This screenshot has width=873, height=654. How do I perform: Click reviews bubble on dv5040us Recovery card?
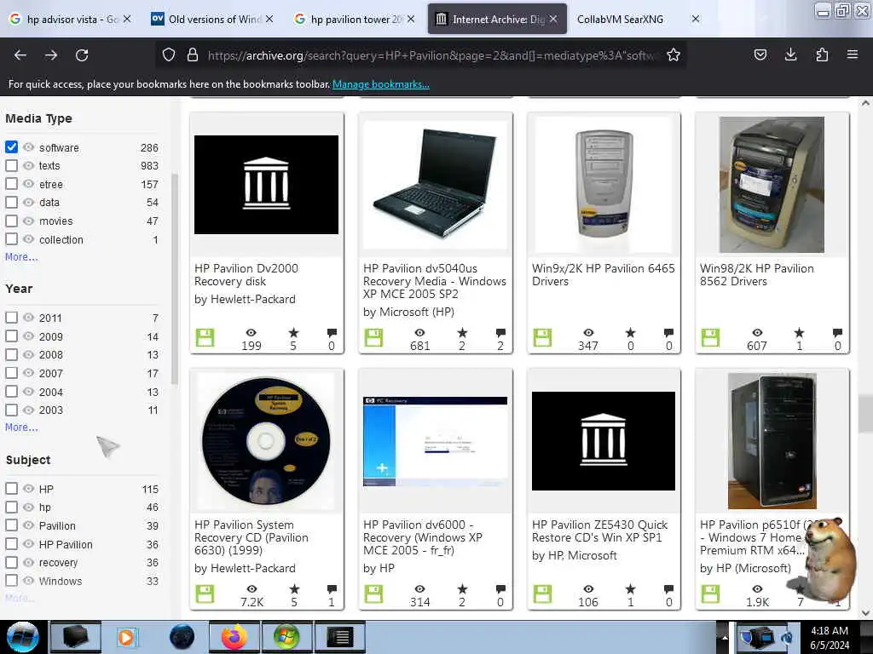point(500,333)
